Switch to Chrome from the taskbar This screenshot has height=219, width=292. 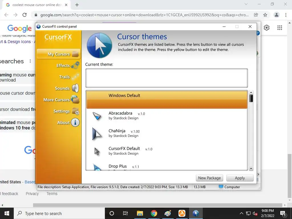point(154,213)
